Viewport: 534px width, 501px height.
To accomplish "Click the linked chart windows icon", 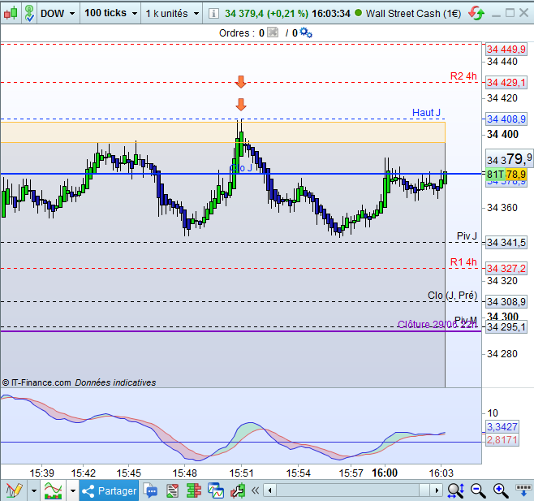I will click(216, 490).
